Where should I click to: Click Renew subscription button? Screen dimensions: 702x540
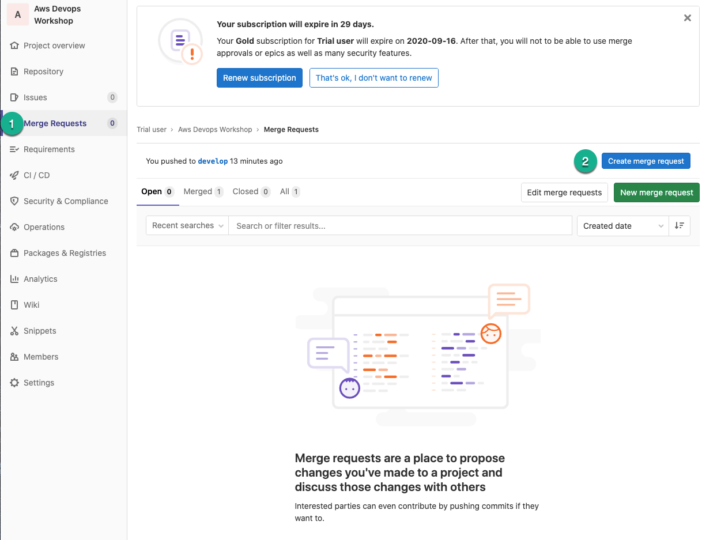pos(259,78)
